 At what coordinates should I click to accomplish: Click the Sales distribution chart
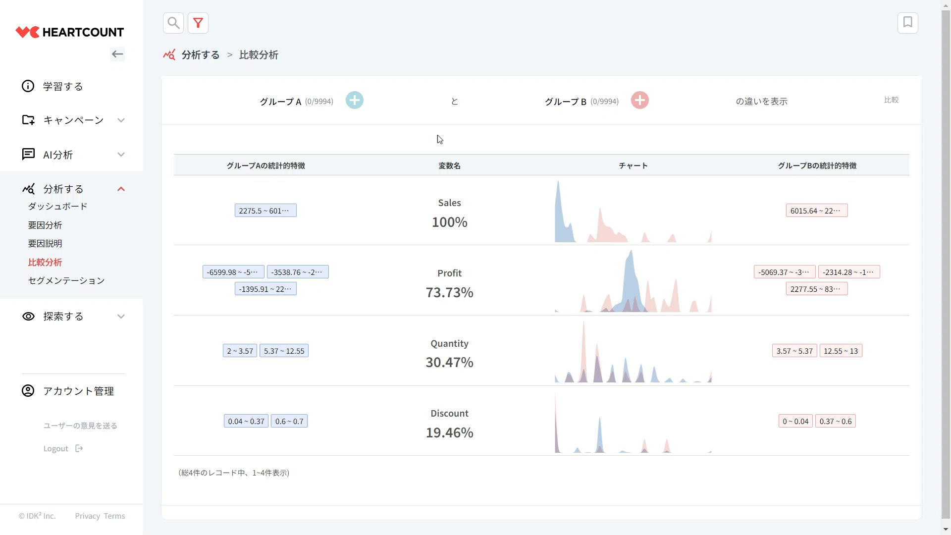pyautogui.click(x=633, y=212)
